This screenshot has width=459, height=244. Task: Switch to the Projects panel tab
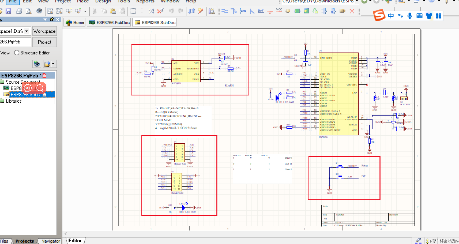coord(24,241)
